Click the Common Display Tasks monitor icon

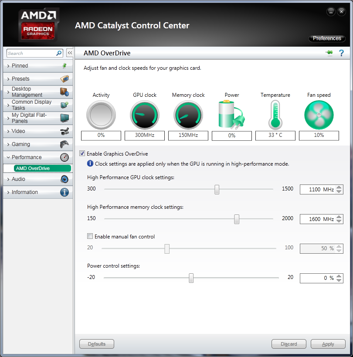point(64,105)
